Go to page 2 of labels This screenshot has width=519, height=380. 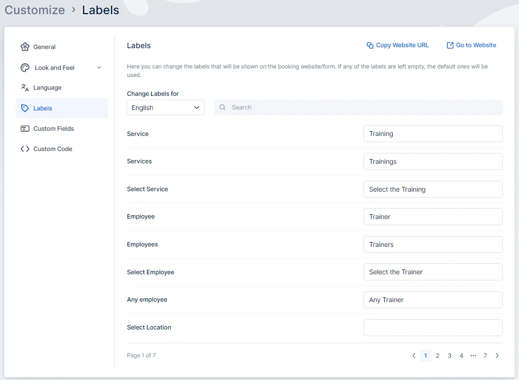click(x=438, y=356)
